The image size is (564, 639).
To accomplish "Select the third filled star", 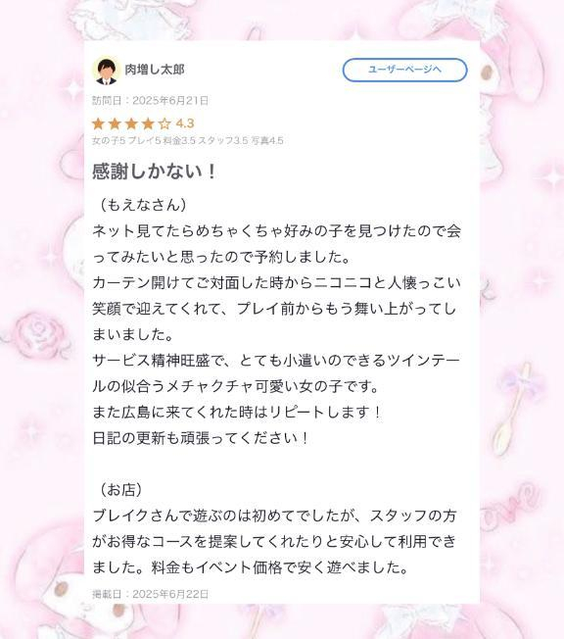I will point(131,123).
